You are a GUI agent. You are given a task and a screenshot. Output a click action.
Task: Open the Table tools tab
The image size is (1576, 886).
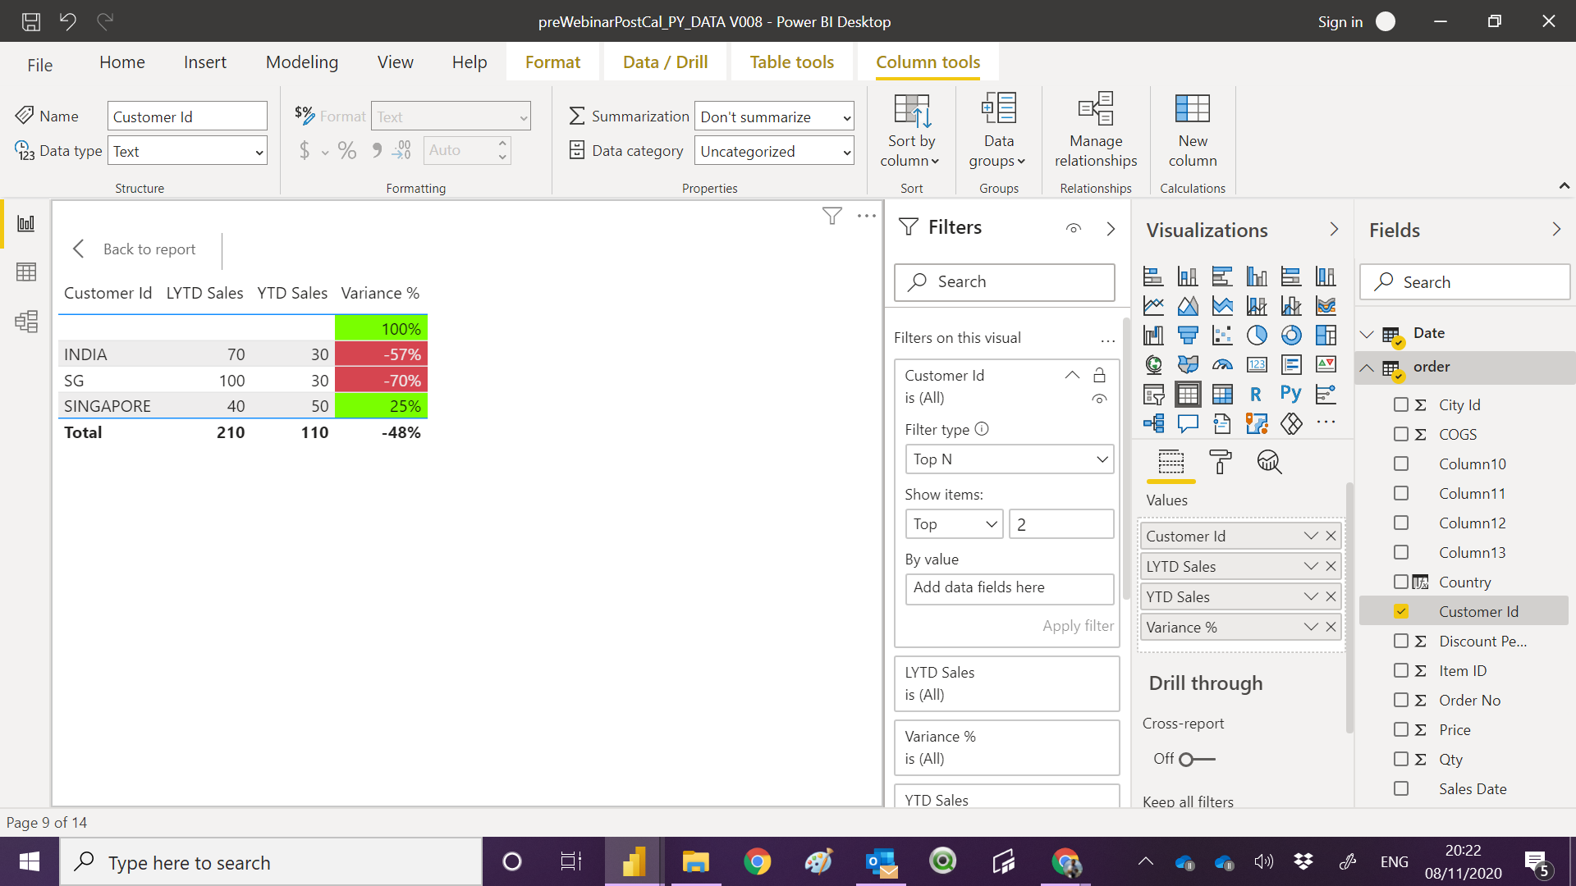click(x=791, y=62)
